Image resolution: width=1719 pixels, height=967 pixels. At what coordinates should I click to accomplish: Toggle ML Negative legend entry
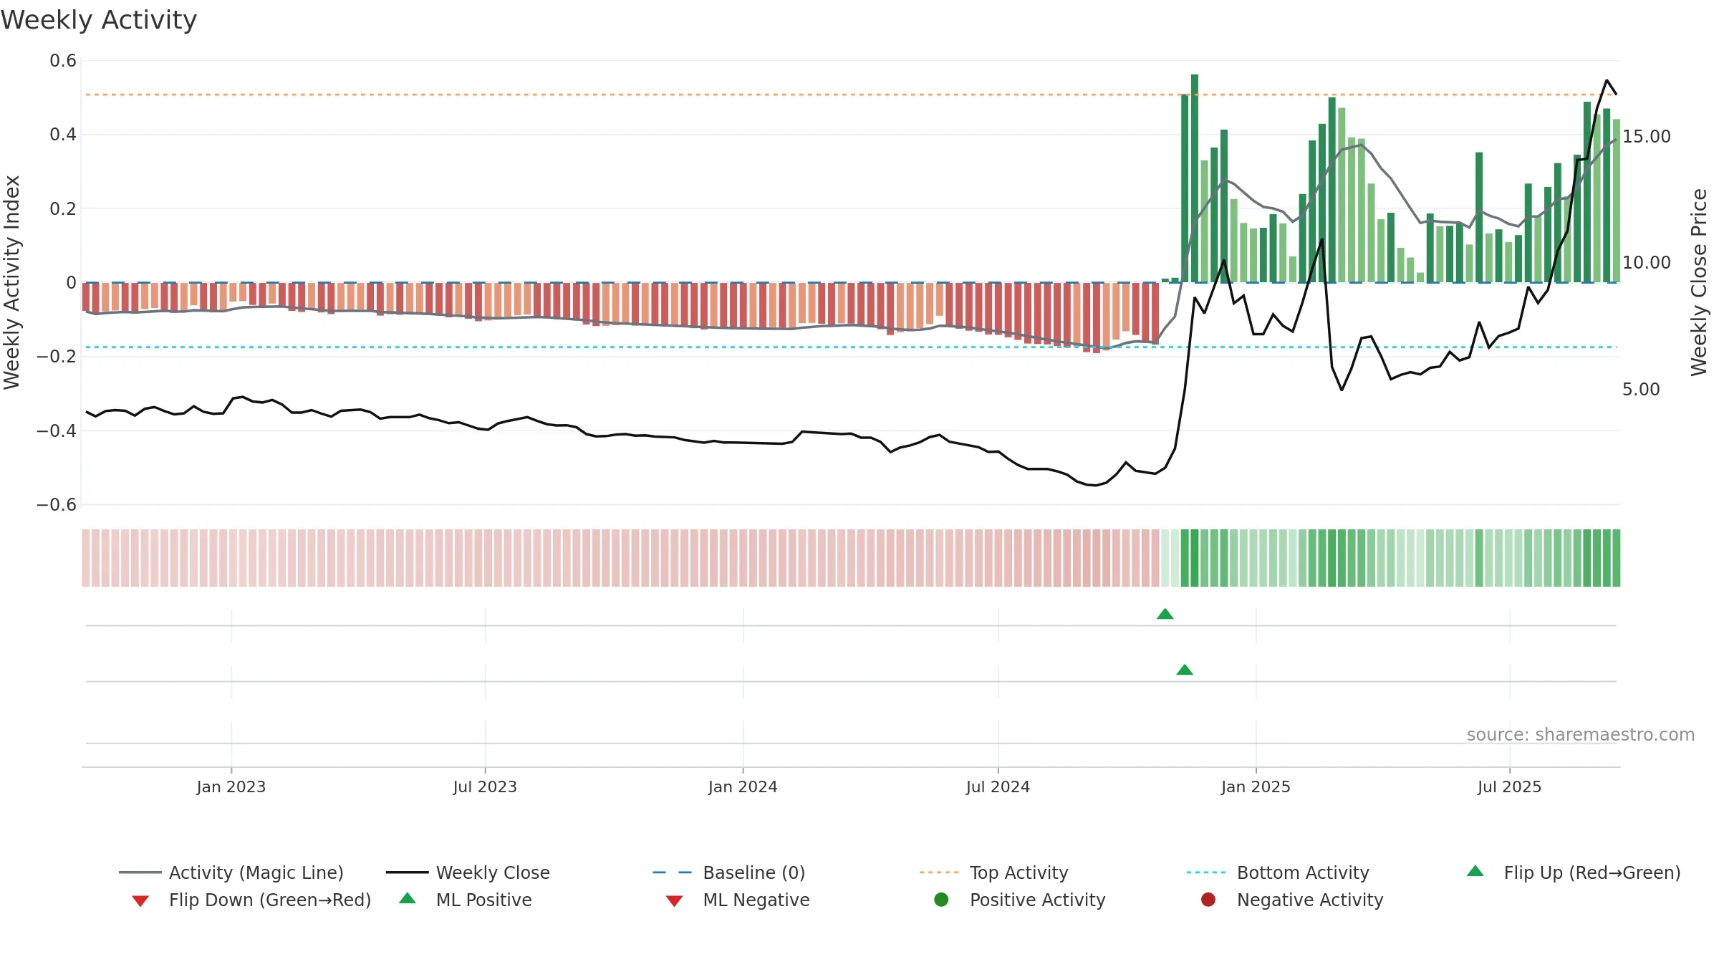738,900
